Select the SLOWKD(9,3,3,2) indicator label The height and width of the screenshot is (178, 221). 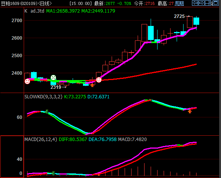pos(43,97)
